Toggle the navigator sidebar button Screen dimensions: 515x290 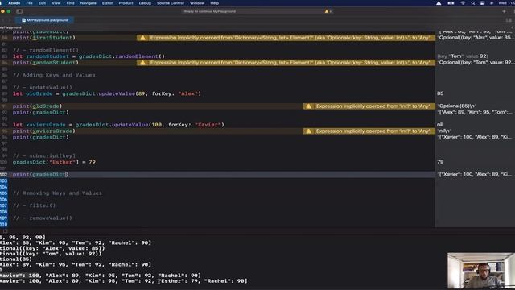point(19,11)
